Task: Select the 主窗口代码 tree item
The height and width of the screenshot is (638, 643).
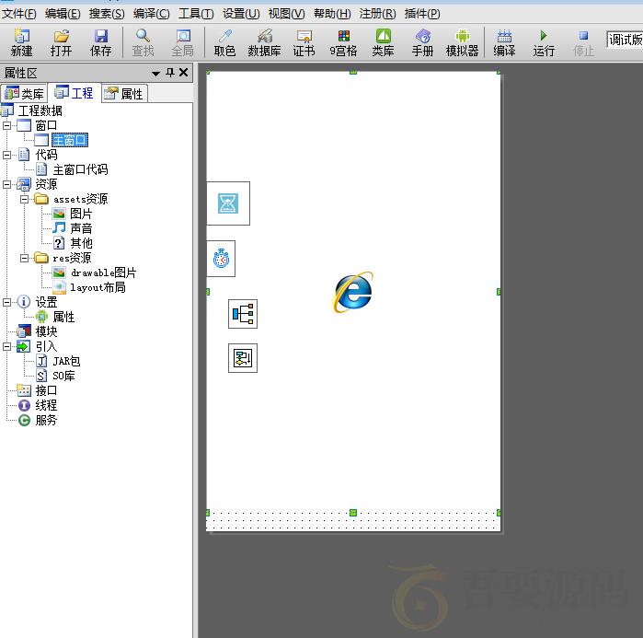Action: tap(80, 169)
